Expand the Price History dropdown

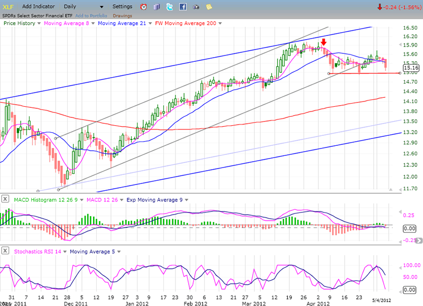click(x=39, y=23)
